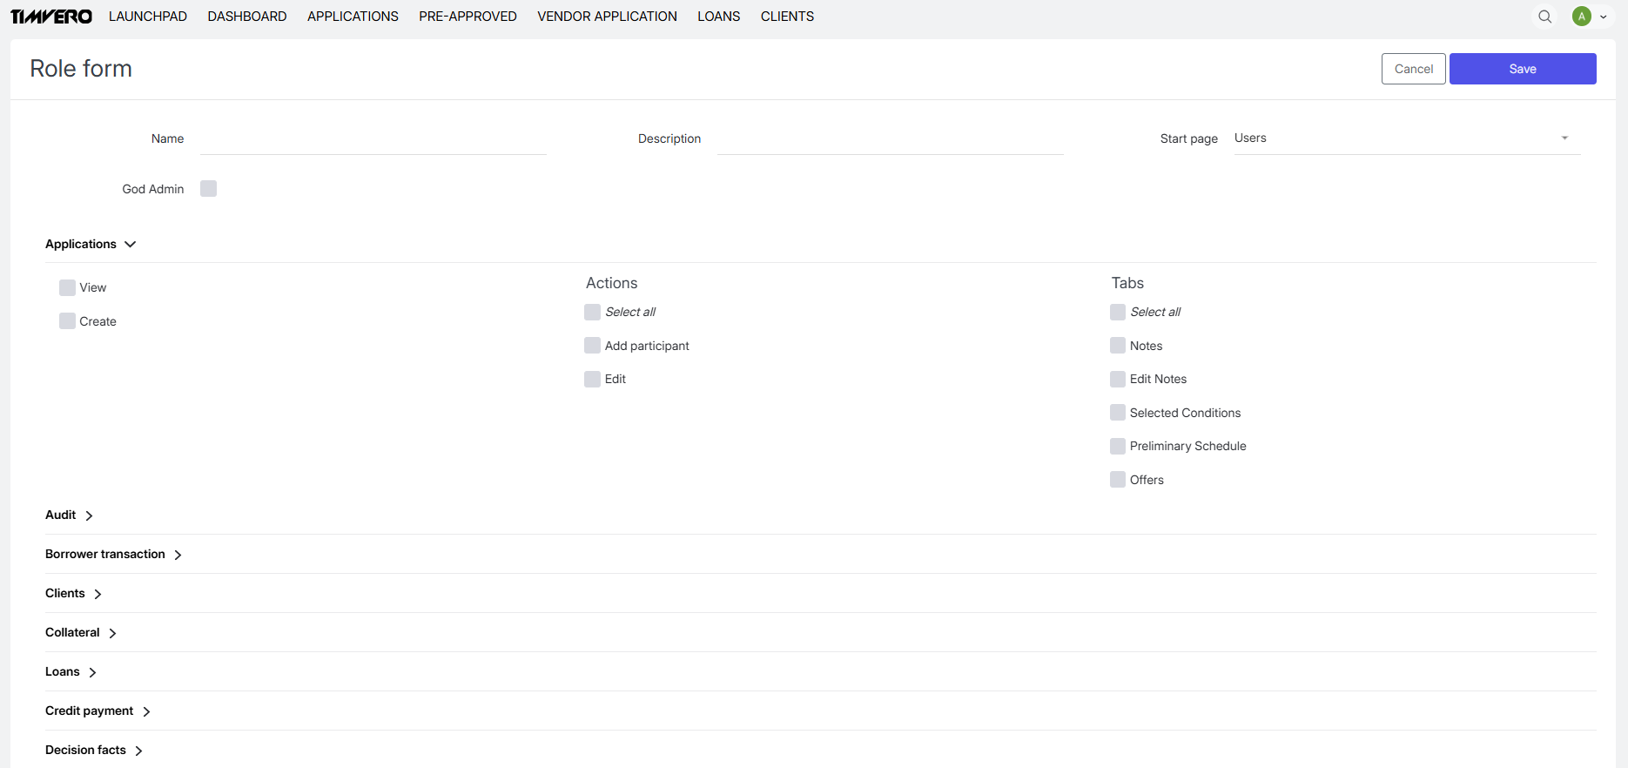Click the Name input field
This screenshot has width=1628, height=768.
pos(373,139)
